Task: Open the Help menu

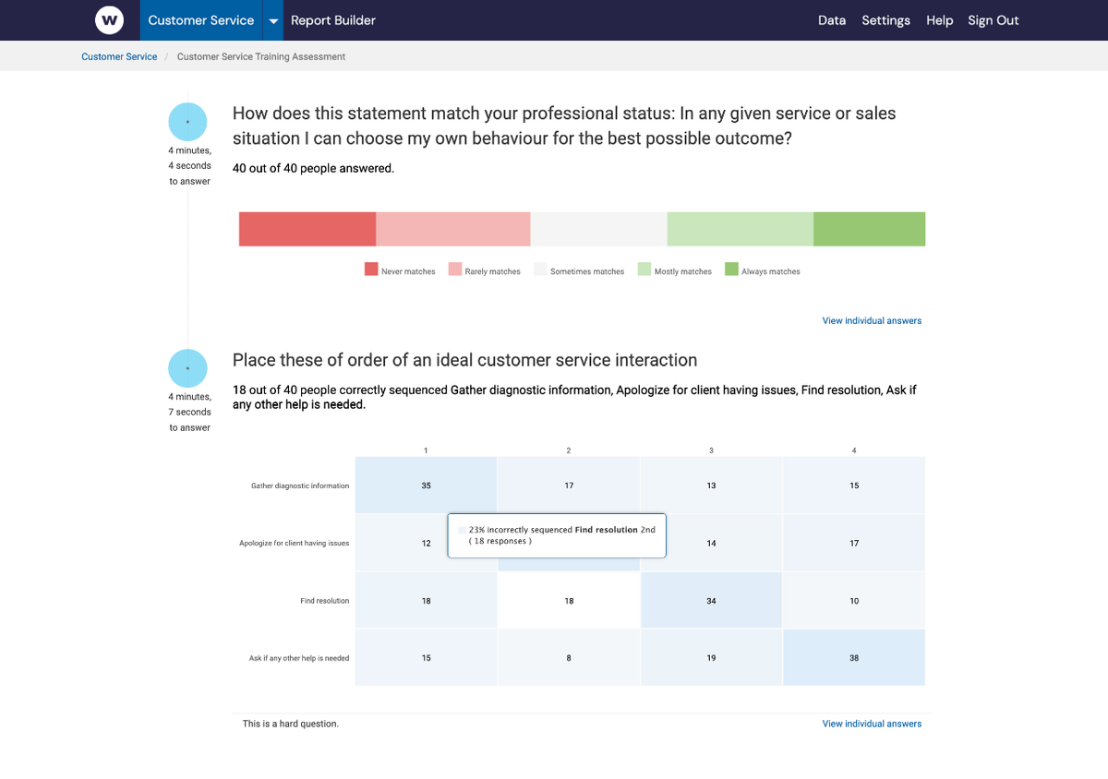Action: click(x=939, y=19)
